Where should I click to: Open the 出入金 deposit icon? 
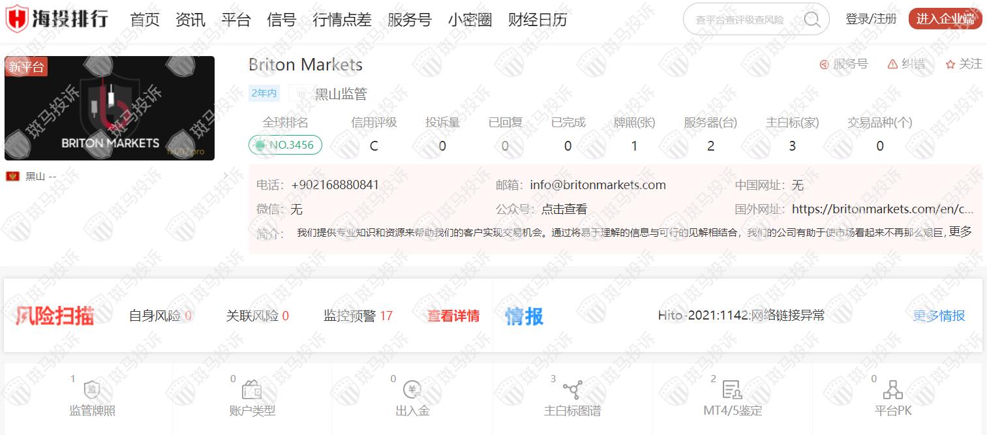coord(412,390)
